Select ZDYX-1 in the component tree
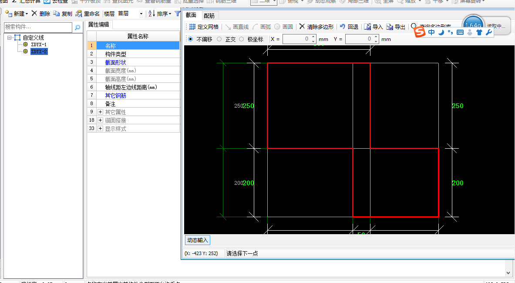Image resolution: width=515 pixels, height=283 pixels. (x=39, y=44)
